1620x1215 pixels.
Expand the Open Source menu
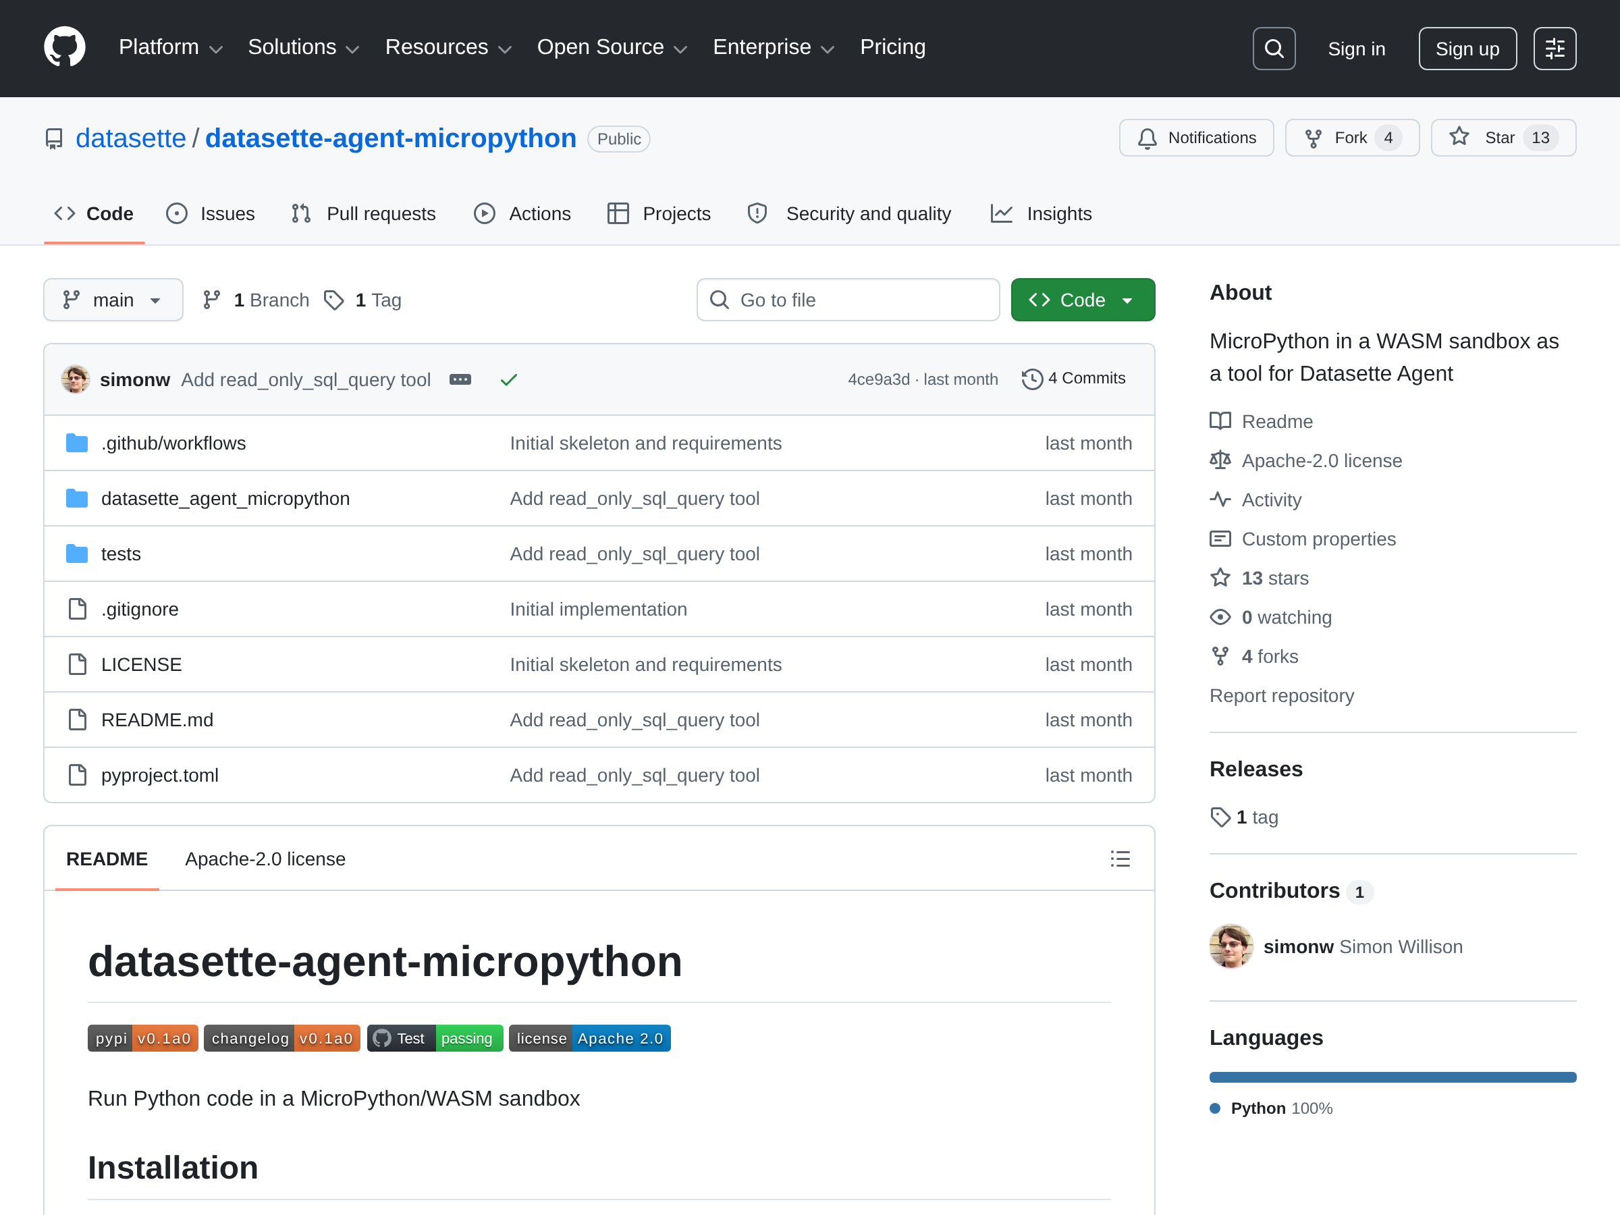pyautogui.click(x=612, y=47)
